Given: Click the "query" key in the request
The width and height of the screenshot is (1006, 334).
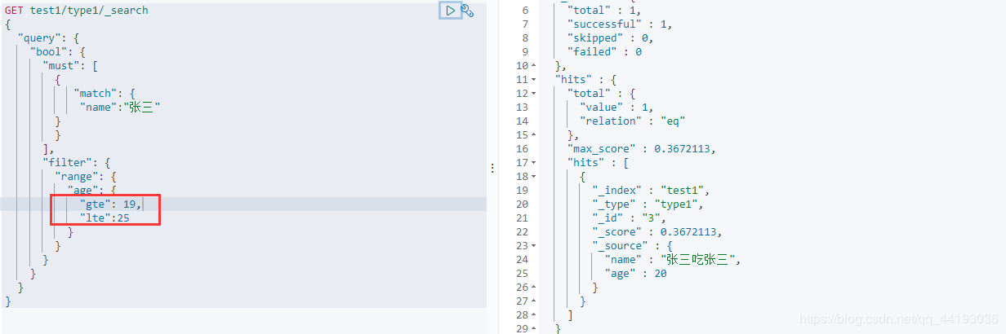Looking at the screenshot, I should point(40,38).
